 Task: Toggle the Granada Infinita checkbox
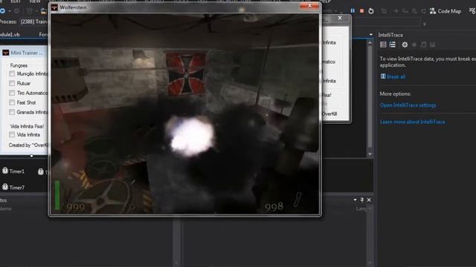click(12, 112)
